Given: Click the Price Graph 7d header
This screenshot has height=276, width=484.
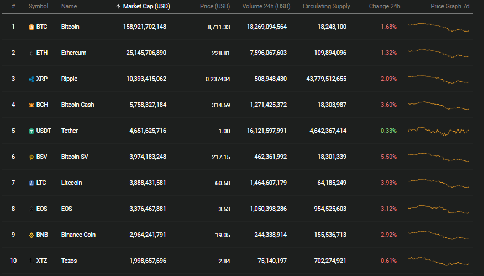Looking at the screenshot, I should 450,6.
